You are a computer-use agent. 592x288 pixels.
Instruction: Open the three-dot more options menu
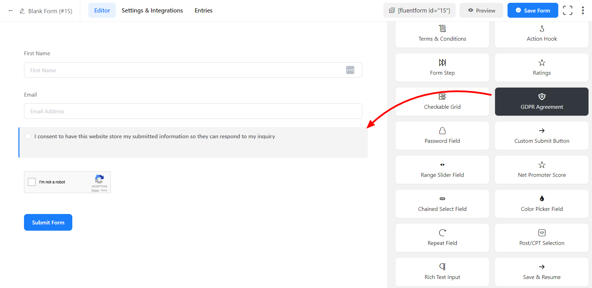[583, 10]
